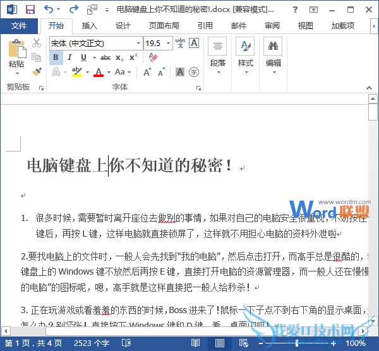Switch to the 邮件 Mailings tab
This screenshot has height=351, width=379.
click(x=239, y=25)
